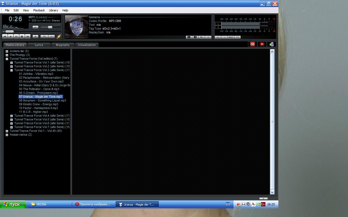This screenshot has height=217, width=348.
Task: Click the NVIDIA tray icon
Action: [258, 204]
